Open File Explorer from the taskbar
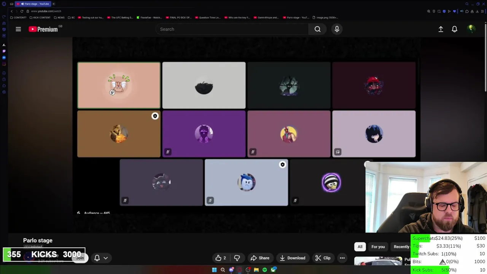Image resolution: width=487 pixels, height=274 pixels. (x=256, y=270)
